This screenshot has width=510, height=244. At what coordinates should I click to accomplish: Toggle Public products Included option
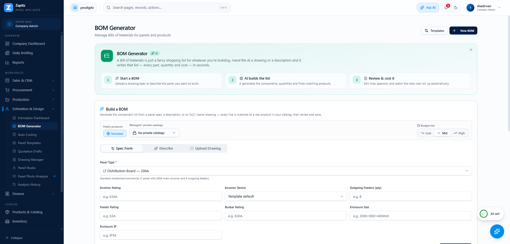tap(115, 134)
